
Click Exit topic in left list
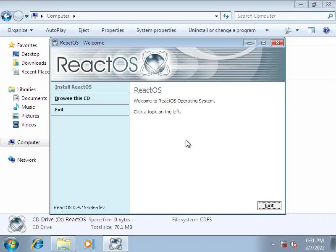(x=90, y=110)
